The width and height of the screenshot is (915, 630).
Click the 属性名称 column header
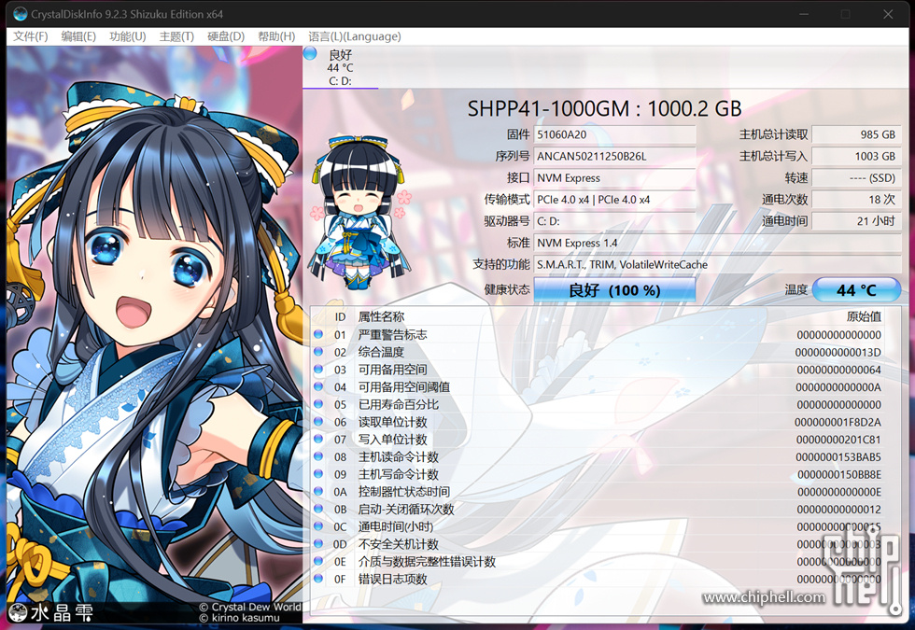(381, 316)
